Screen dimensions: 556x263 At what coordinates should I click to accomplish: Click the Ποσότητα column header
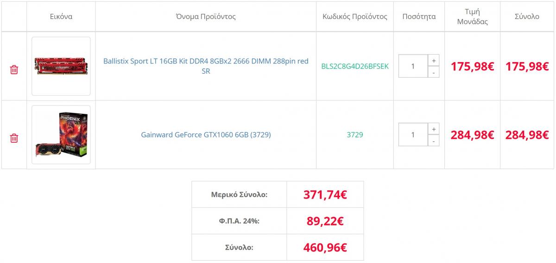point(419,17)
